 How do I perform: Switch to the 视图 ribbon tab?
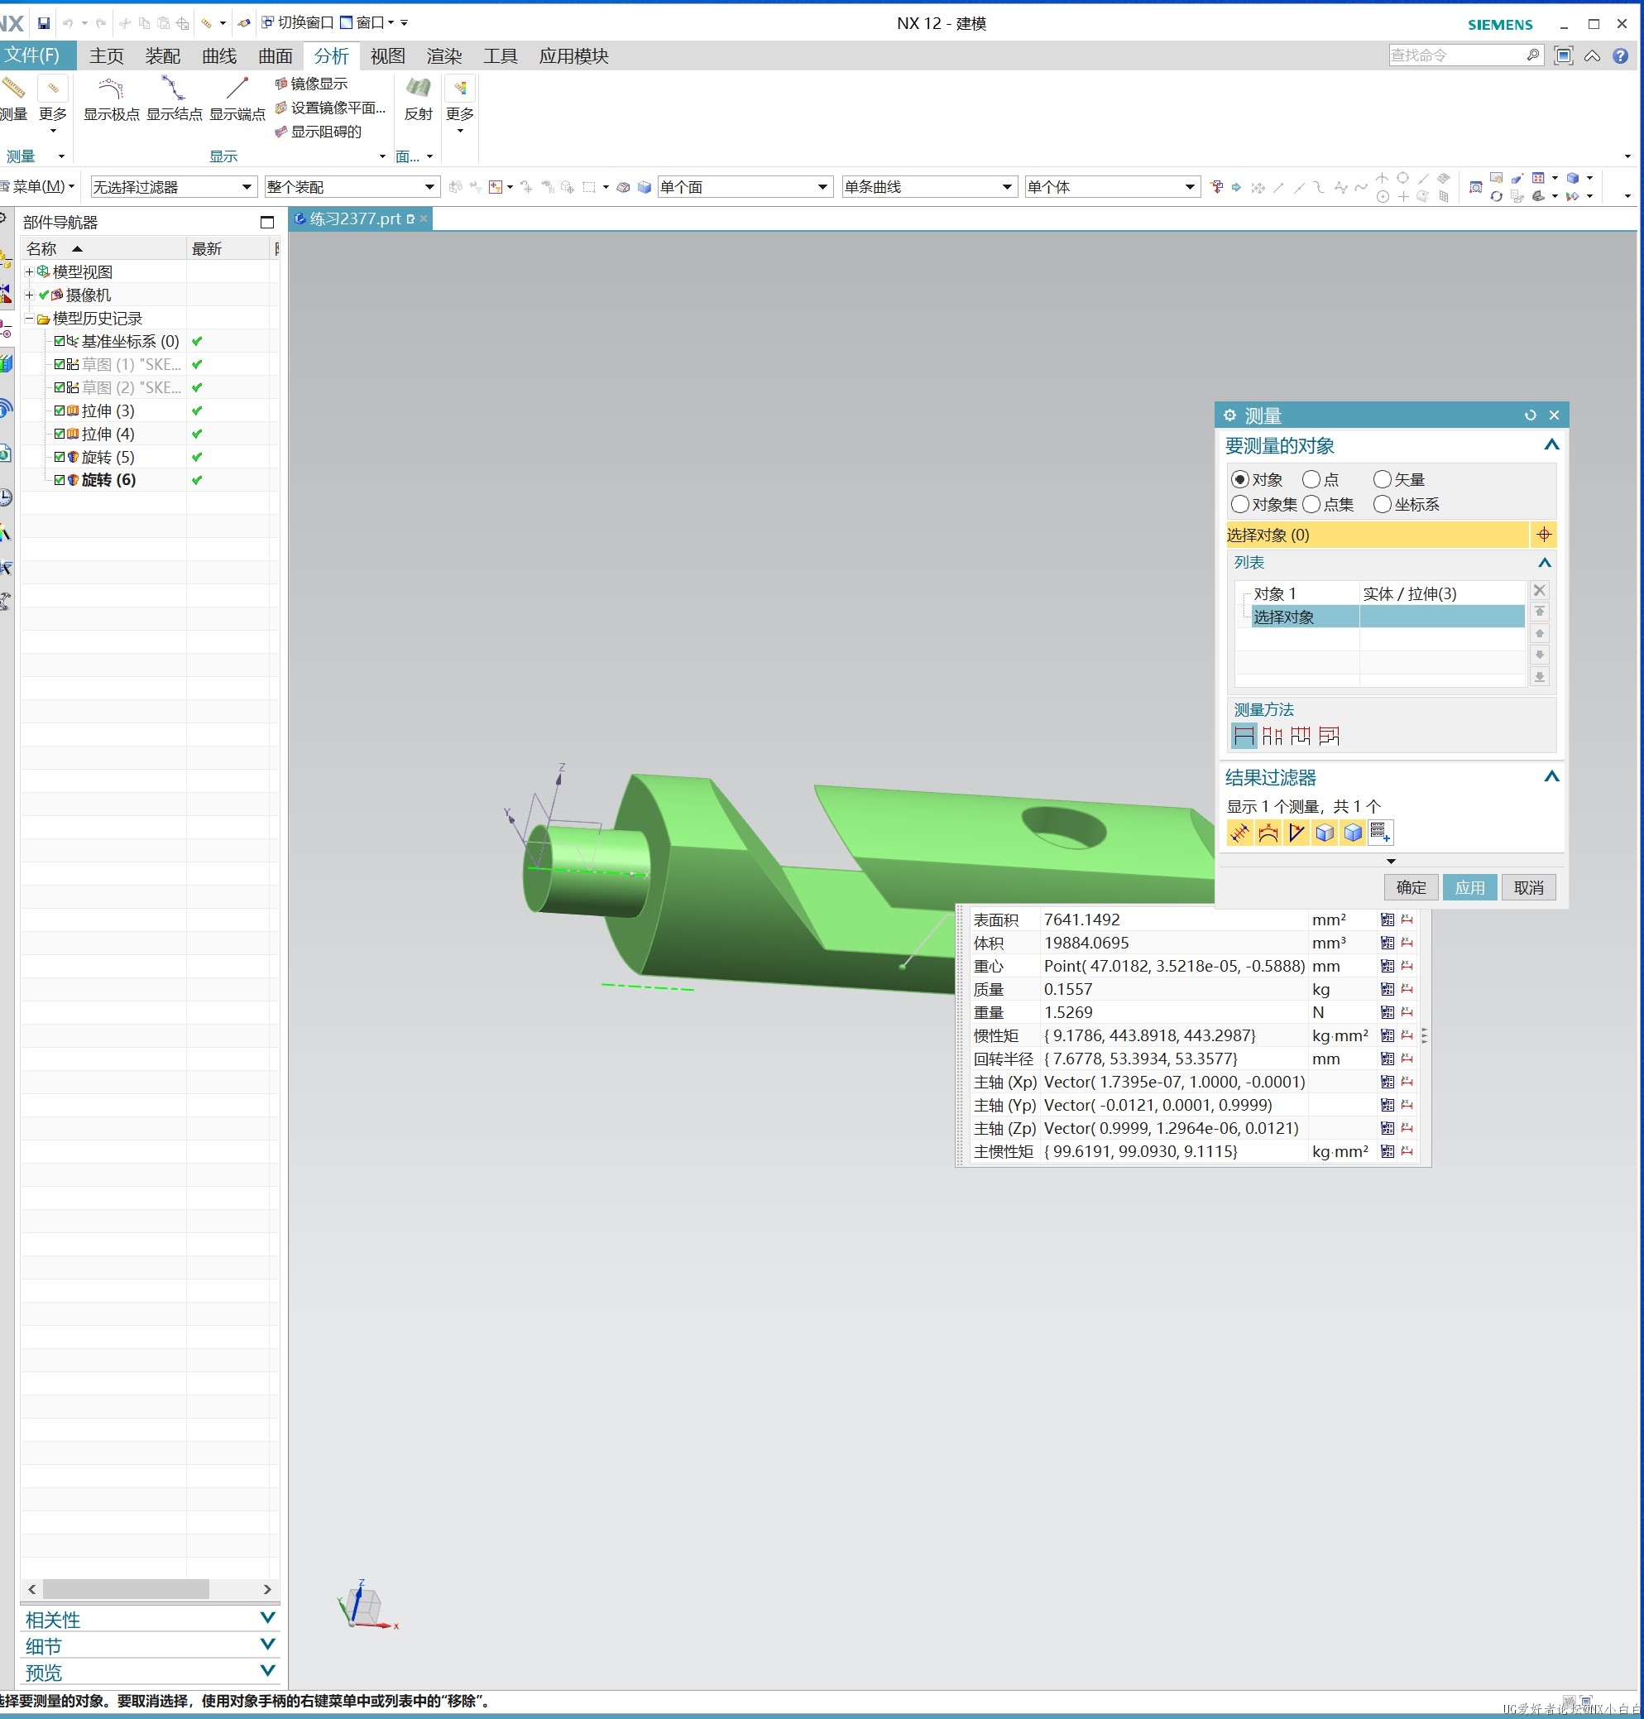point(387,56)
